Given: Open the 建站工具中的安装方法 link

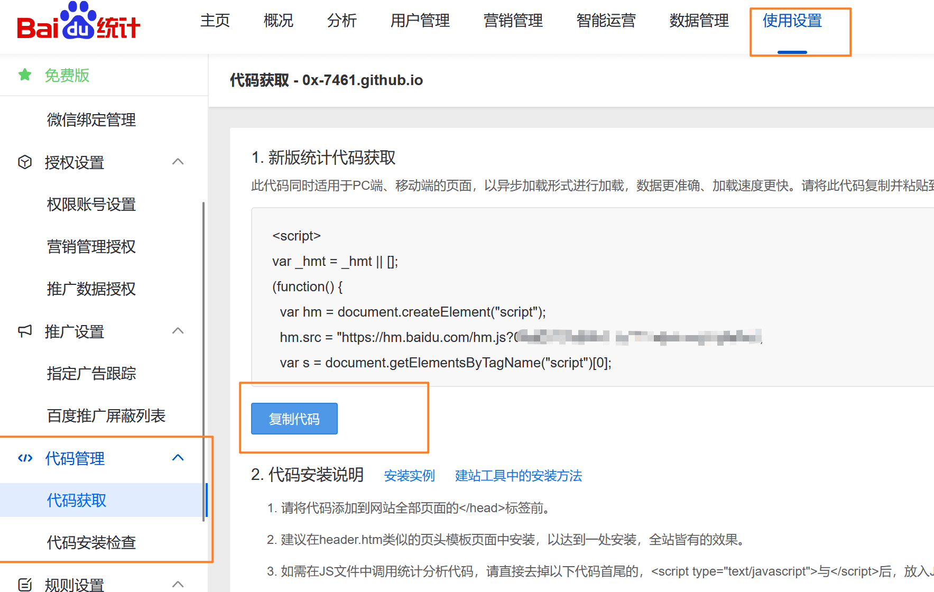Looking at the screenshot, I should click(x=519, y=476).
